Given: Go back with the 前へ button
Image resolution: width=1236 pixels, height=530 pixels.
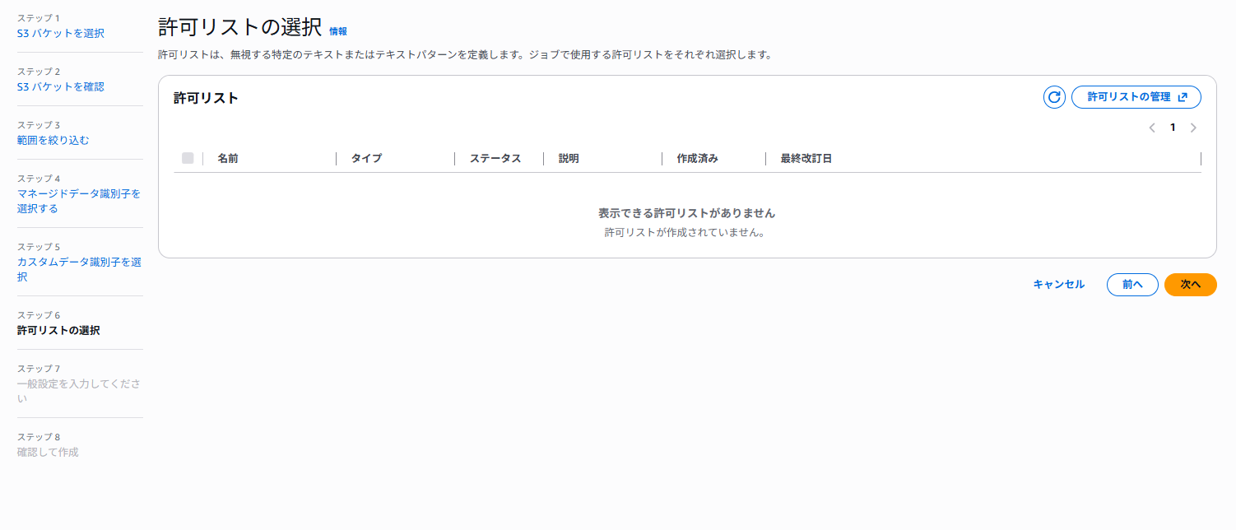Looking at the screenshot, I should click(x=1132, y=285).
